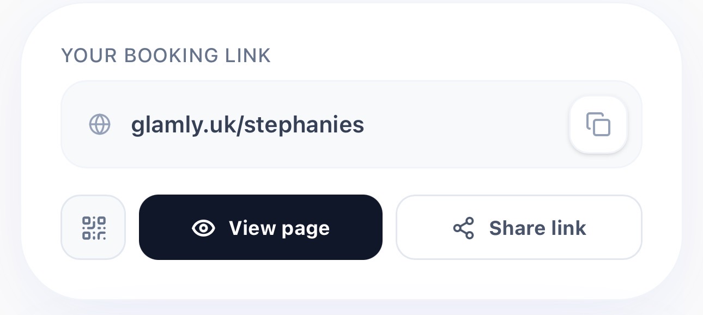Screen dimensions: 703x315
Task: Click inside the link display box
Action: point(327,124)
